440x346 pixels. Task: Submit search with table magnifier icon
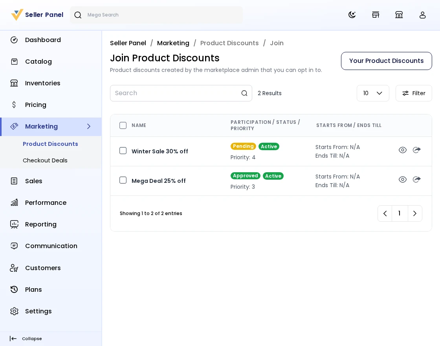tap(244, 93)
